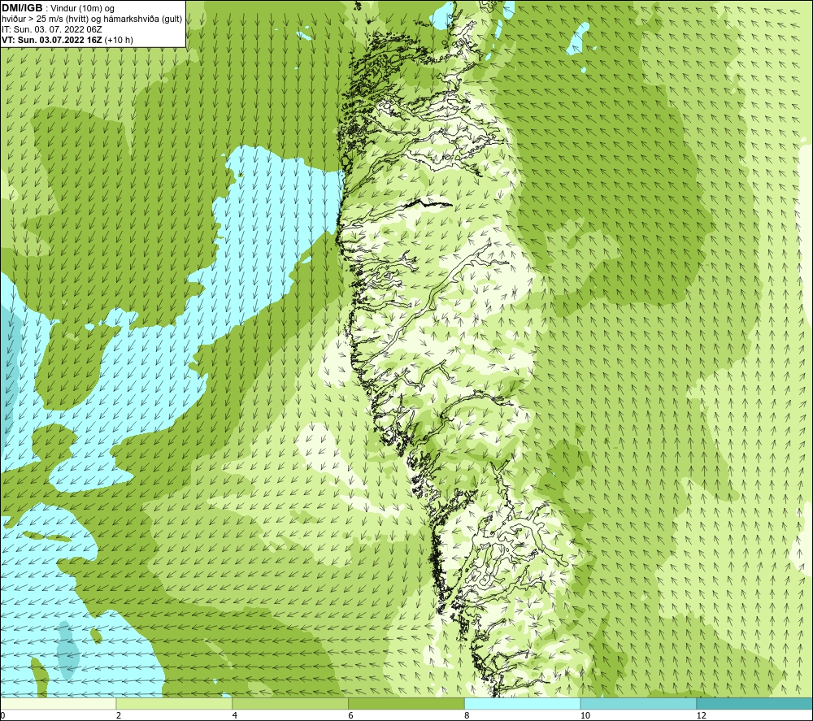Click the '(+10 h)' forecast offset text
The image size is (813, 721).
(x=119, y=40)
